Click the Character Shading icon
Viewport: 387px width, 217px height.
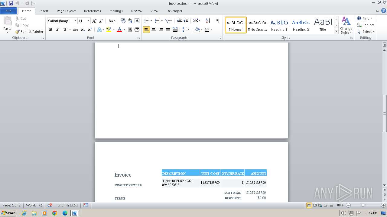[x=130, y=30]
